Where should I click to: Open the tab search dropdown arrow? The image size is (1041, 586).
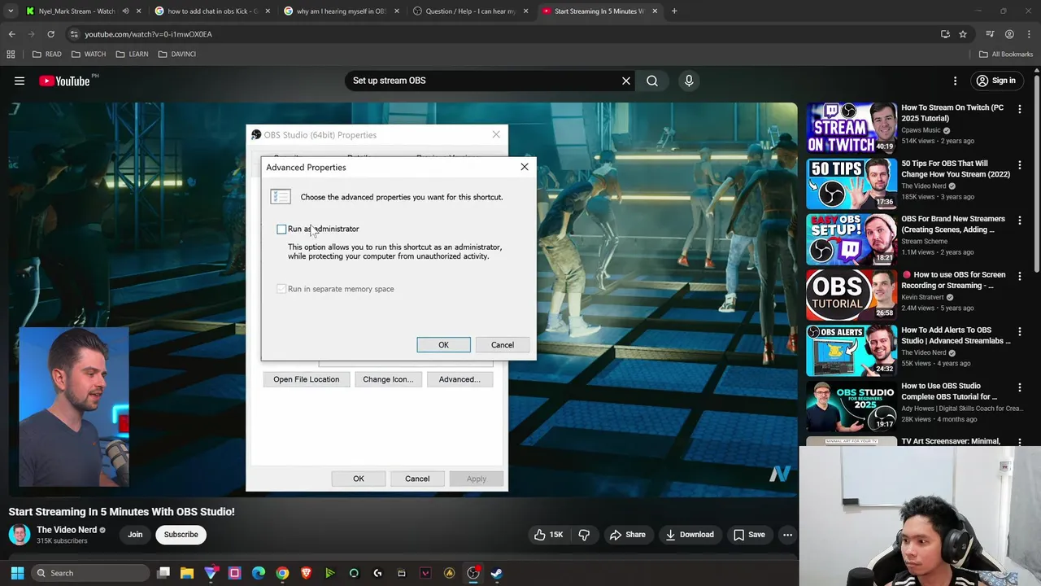click(11, 11)
